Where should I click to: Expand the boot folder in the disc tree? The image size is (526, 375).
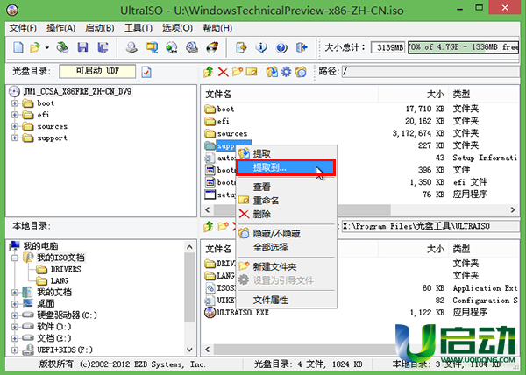click(15, 103)
